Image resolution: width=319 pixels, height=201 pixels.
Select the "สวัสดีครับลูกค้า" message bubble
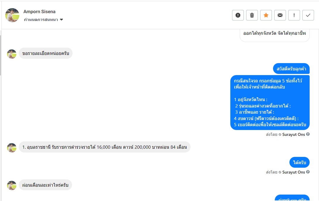(x=291, y=69)
